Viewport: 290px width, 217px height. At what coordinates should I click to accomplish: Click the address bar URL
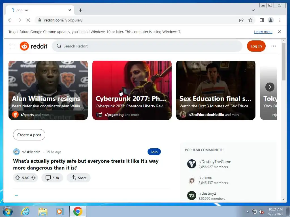(x=63, y=20)
